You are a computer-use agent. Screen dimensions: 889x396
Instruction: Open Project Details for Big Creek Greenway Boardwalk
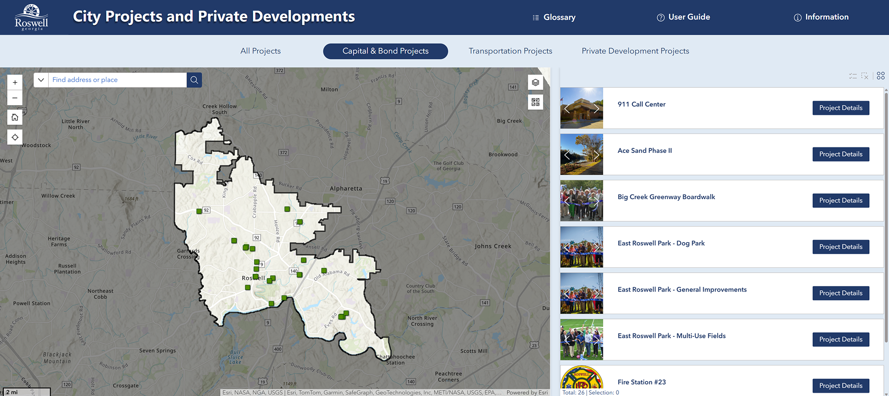pos(840,201)
